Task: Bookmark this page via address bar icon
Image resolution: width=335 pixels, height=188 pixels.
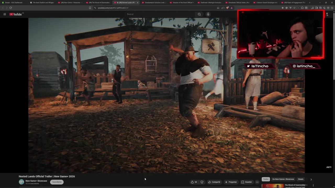Action: pyautogui.click(x=90, y=8)
